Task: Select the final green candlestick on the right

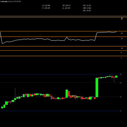Action: pos(116,76)
